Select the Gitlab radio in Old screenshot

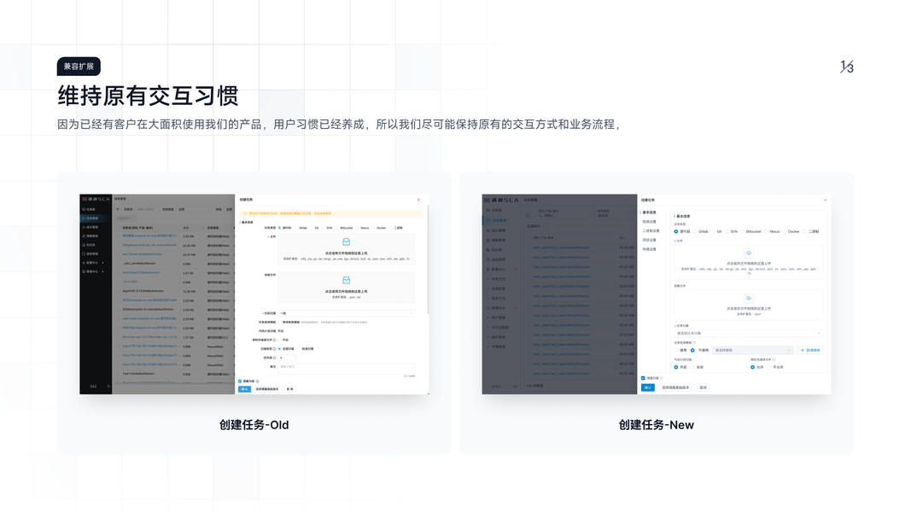(296, 228)
